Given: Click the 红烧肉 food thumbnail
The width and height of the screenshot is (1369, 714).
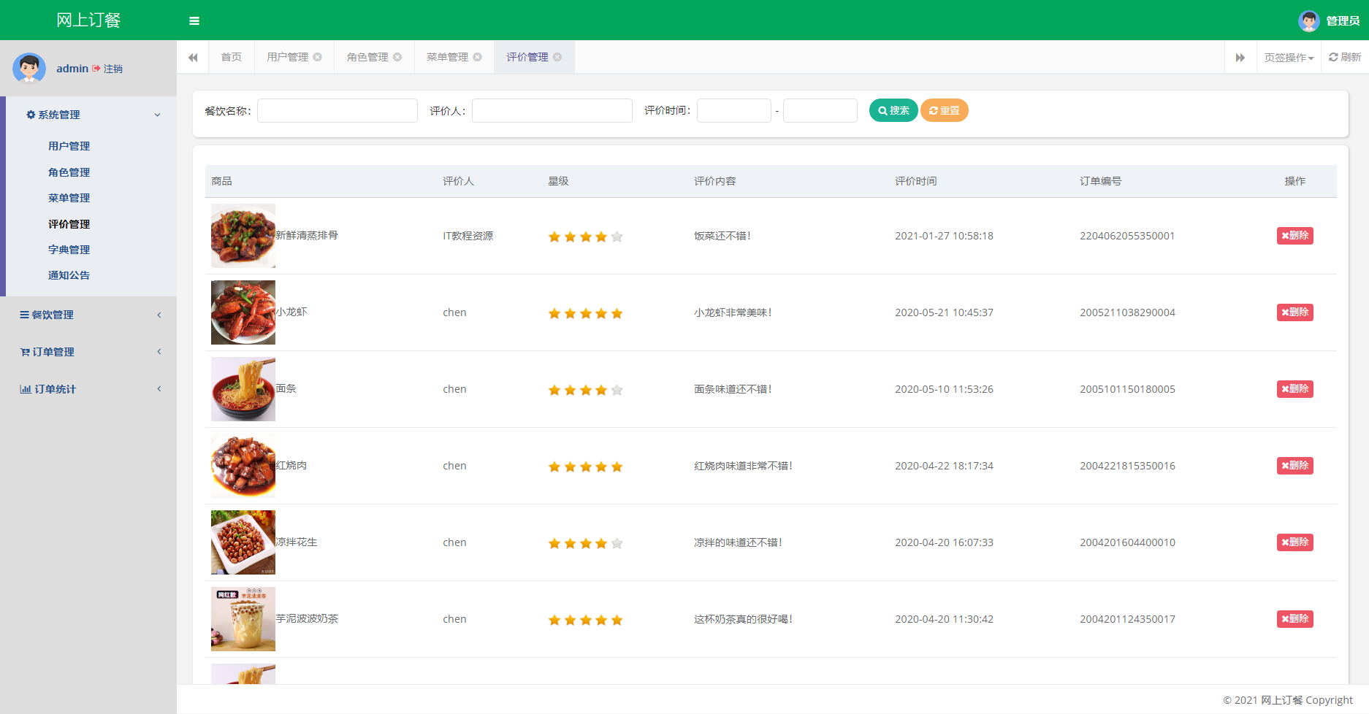Looking at the screenshot, I should 243,466.
